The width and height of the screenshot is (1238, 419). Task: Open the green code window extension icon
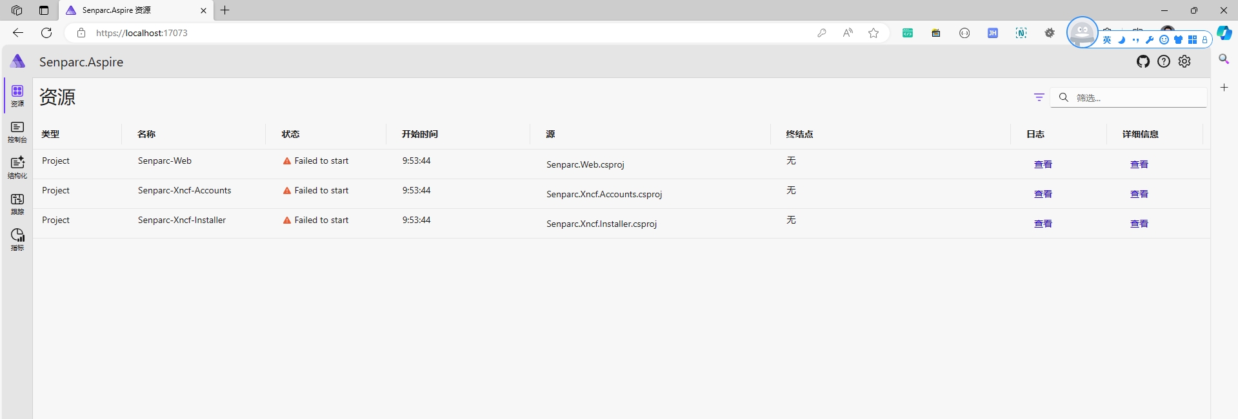[908, 33]
